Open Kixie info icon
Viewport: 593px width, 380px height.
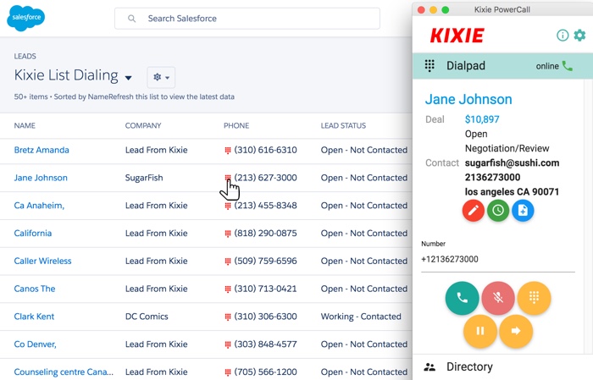click(563, 36)
